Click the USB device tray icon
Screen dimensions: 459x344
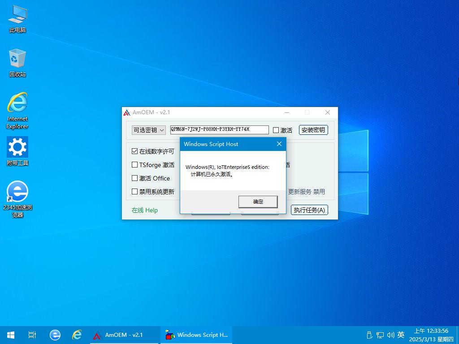[x=369, y=335]
